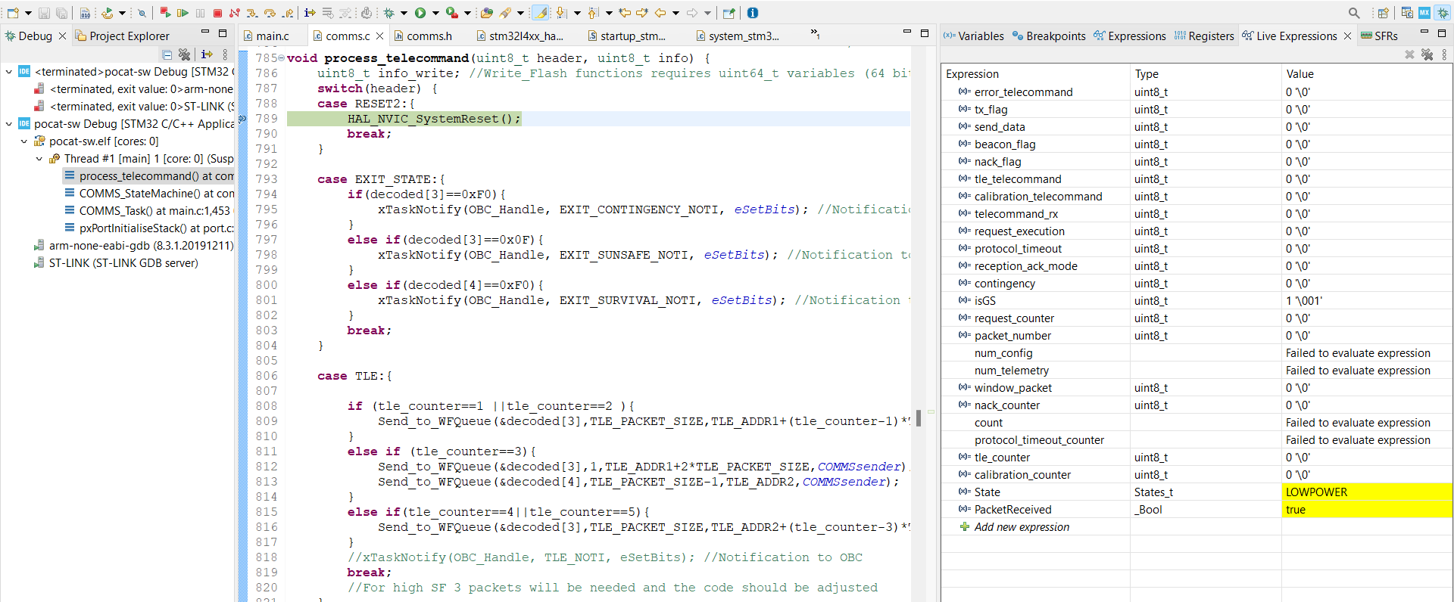Click the Previous Annotation icon
Viewport: 1454px width, 602px height.
[593, 13]
